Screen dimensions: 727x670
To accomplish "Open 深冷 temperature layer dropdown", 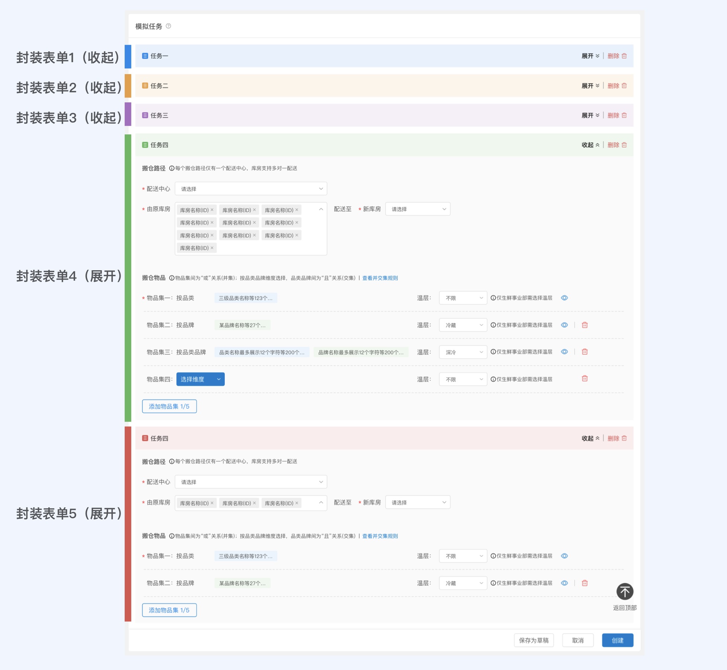I will point(462,352).
